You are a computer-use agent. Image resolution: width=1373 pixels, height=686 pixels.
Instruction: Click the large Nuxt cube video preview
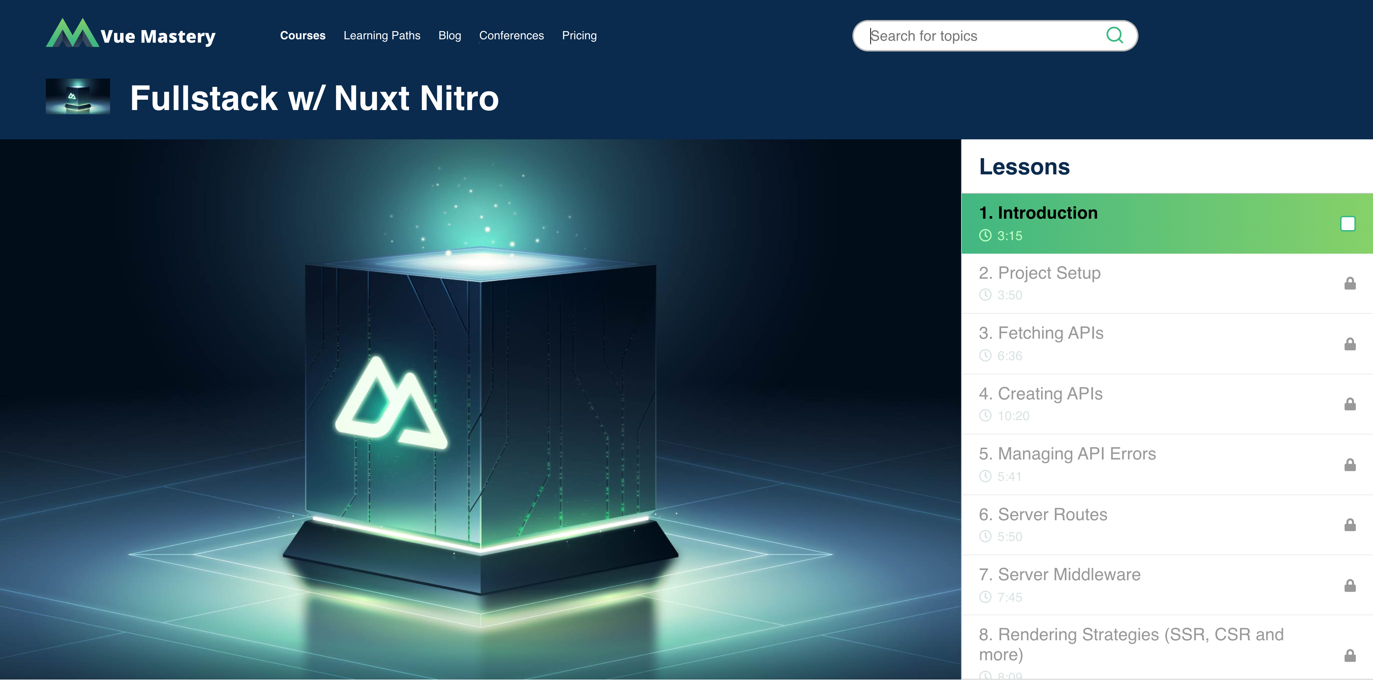pyautogui.click(x=480, y=409)
